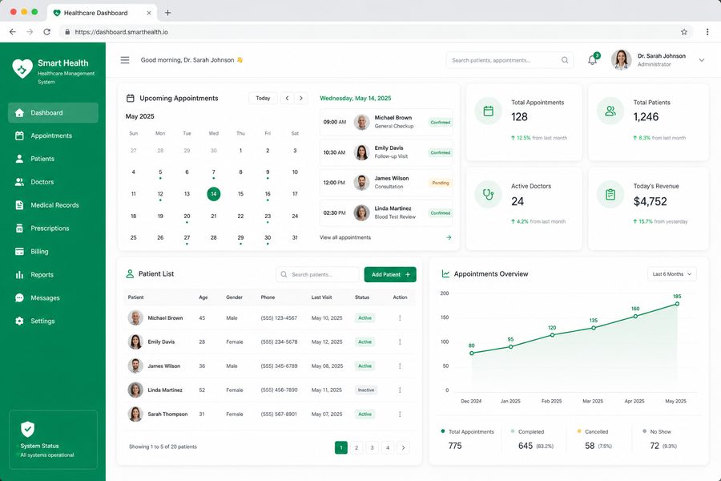Open Doctors in the sidebar
This screenshot has width=721, height=481.
pos(53,182)
